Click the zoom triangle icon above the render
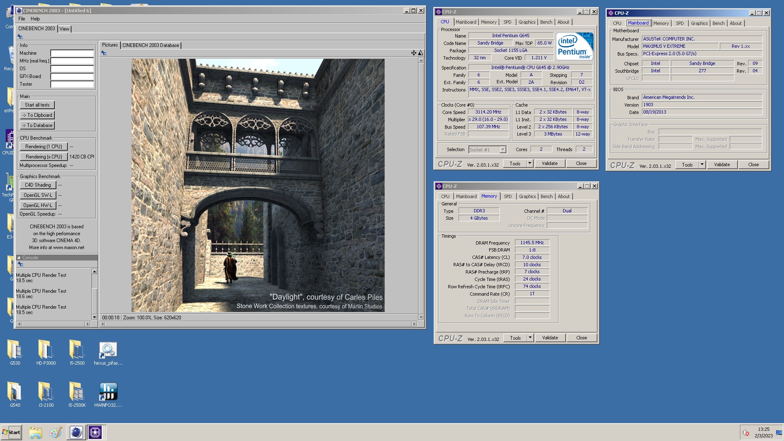Screen dimensions: 784x441 tap(421, 53)
